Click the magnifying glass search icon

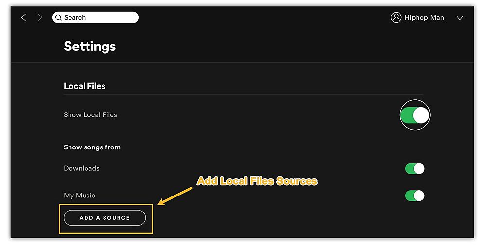point(59,18)
